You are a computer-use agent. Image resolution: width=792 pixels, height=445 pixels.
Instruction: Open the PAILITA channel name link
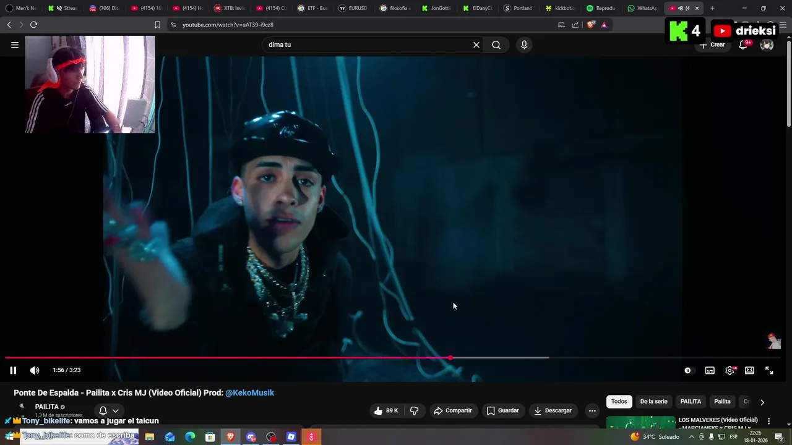point(47,407)
